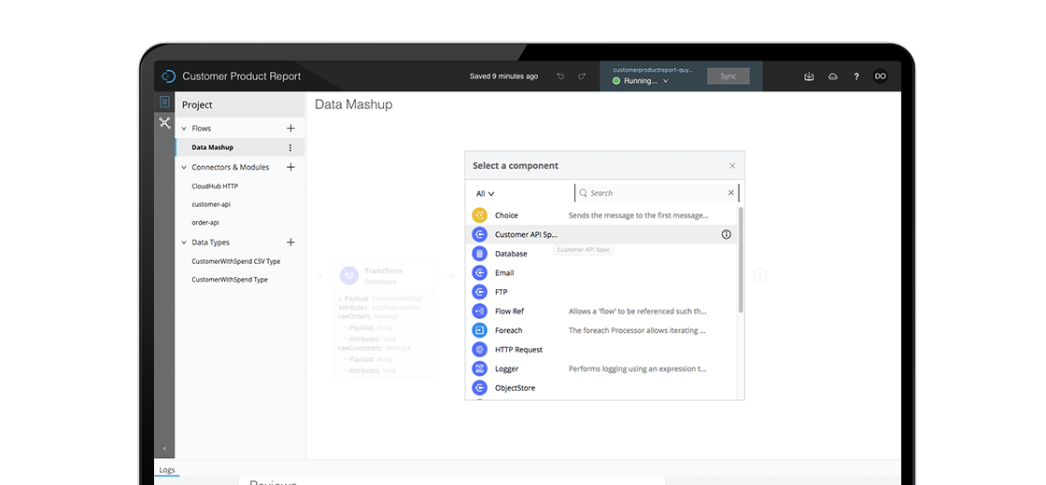This screenshot has width=1046, height=485.
Task: Select the Choice component label
Action: click(x=506, y=215)
